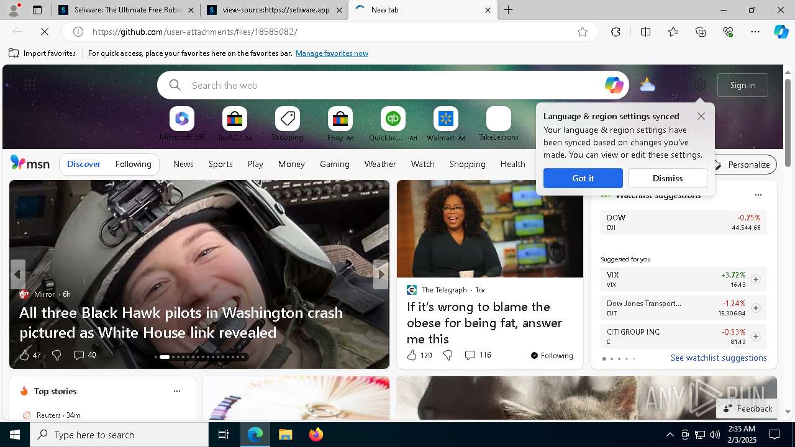Open Windows Start menu

15,435
